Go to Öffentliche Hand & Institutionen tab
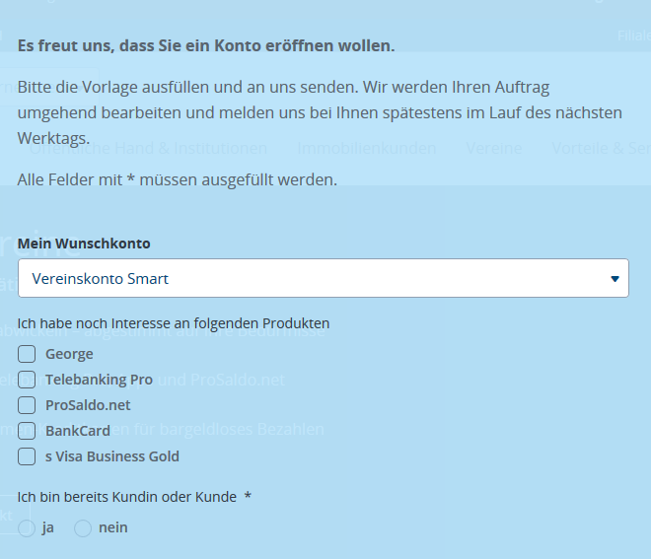 (148, 149)
